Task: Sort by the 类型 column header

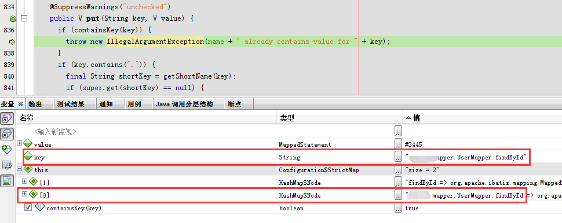Action: tap(340, 118)
